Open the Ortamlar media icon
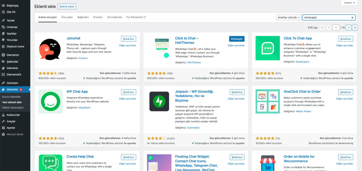The width and height of the screenshot is (362, 171). [3, 27]
